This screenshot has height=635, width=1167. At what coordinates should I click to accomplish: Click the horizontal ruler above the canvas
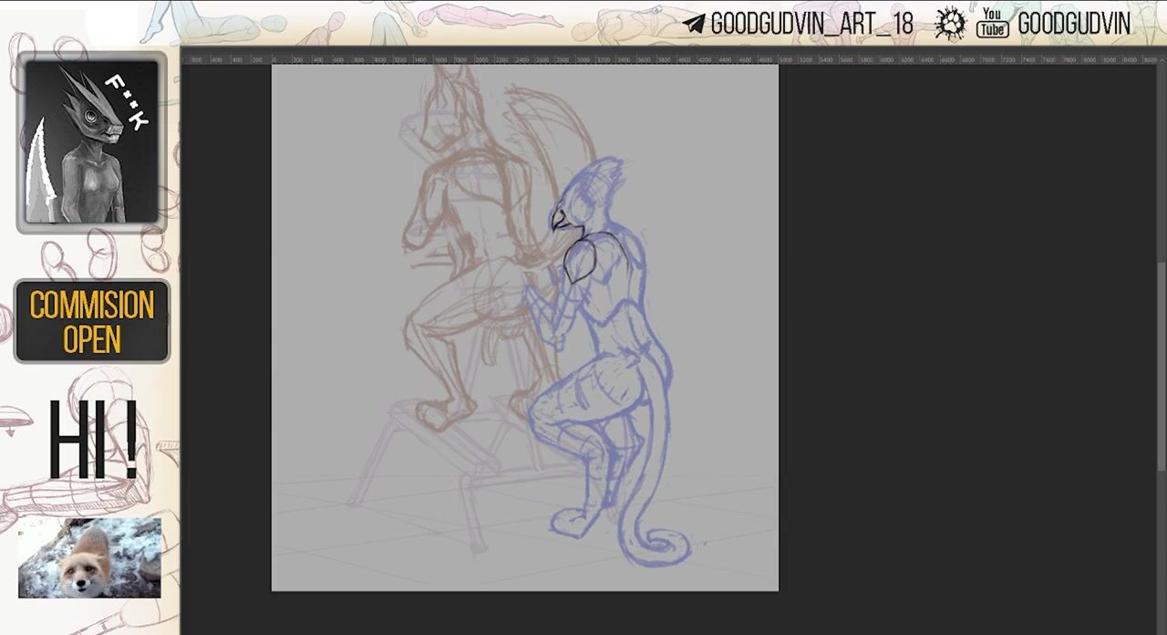(x=638, y=59)
